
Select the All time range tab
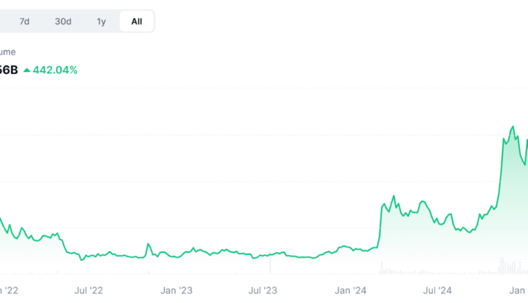pos(137,21)
